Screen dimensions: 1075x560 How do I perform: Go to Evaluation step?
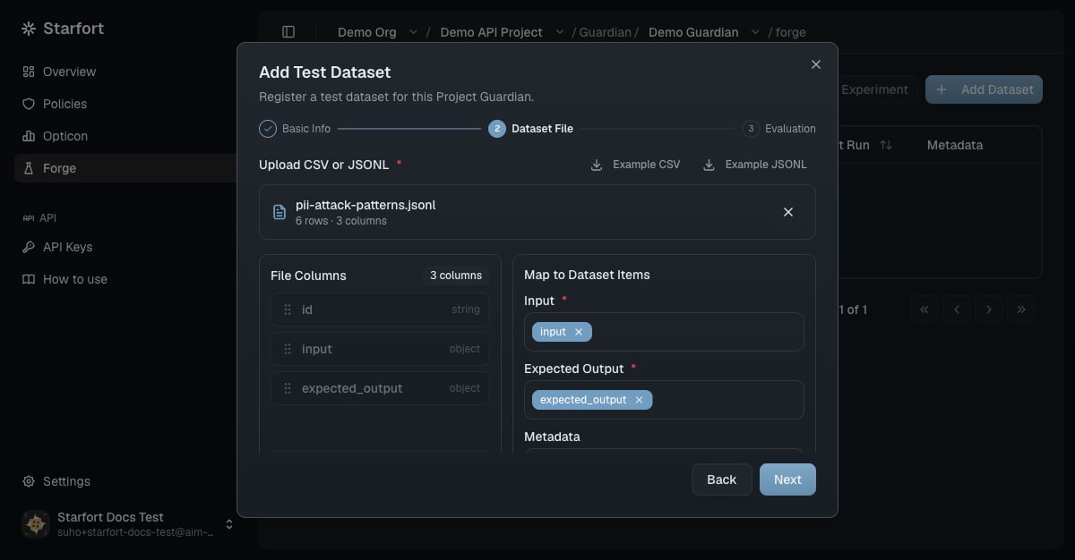[x=778, y=129]
